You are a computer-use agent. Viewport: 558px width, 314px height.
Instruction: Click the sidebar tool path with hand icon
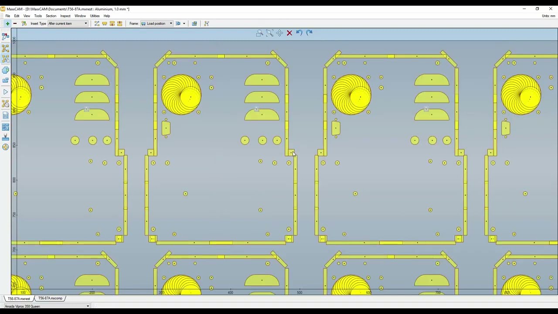pyautogui.click(x=5, y=59)
